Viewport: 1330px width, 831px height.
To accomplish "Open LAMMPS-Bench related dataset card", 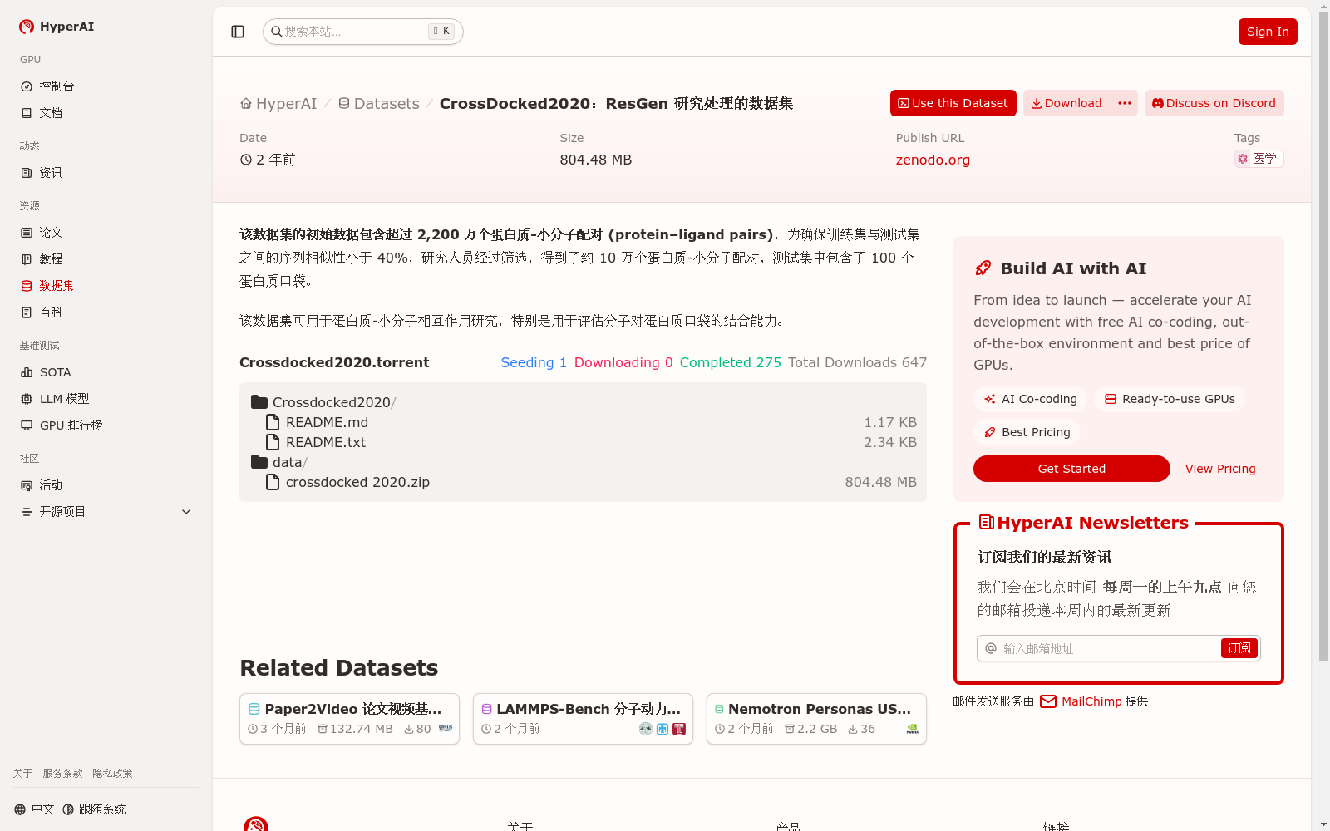I will tap(583, 719).
